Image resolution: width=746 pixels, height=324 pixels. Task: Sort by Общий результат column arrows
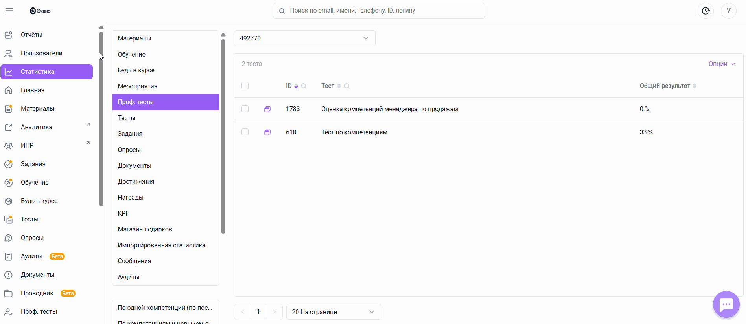[x=694, y=86]
